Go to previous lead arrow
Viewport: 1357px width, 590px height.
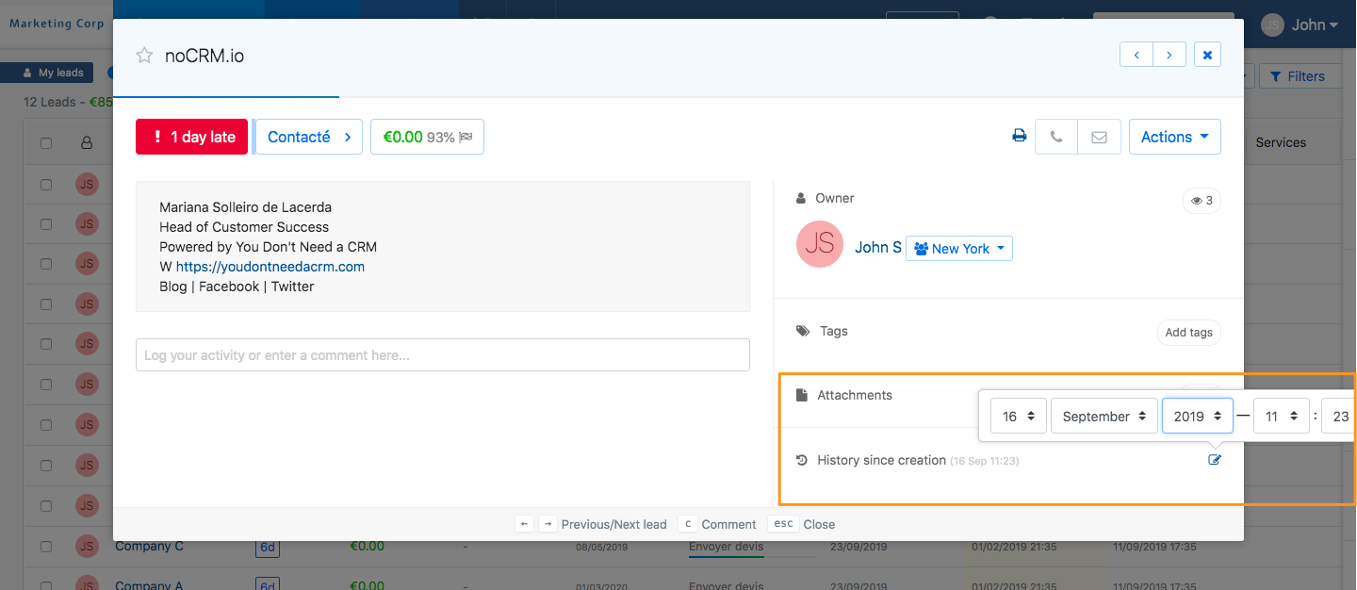tap(1136, 55)
